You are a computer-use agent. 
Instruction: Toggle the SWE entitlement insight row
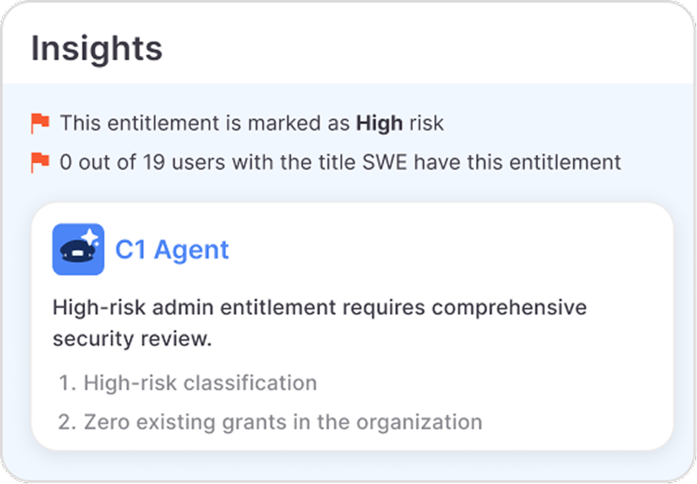click(x=339, y=161)
